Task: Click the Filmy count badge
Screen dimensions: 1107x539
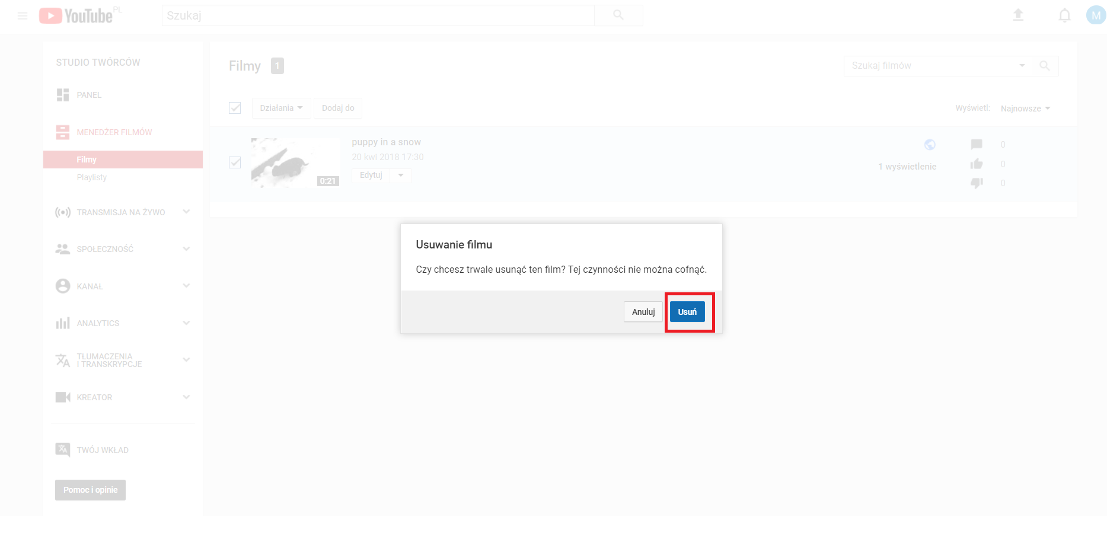Action: (277, 66)
